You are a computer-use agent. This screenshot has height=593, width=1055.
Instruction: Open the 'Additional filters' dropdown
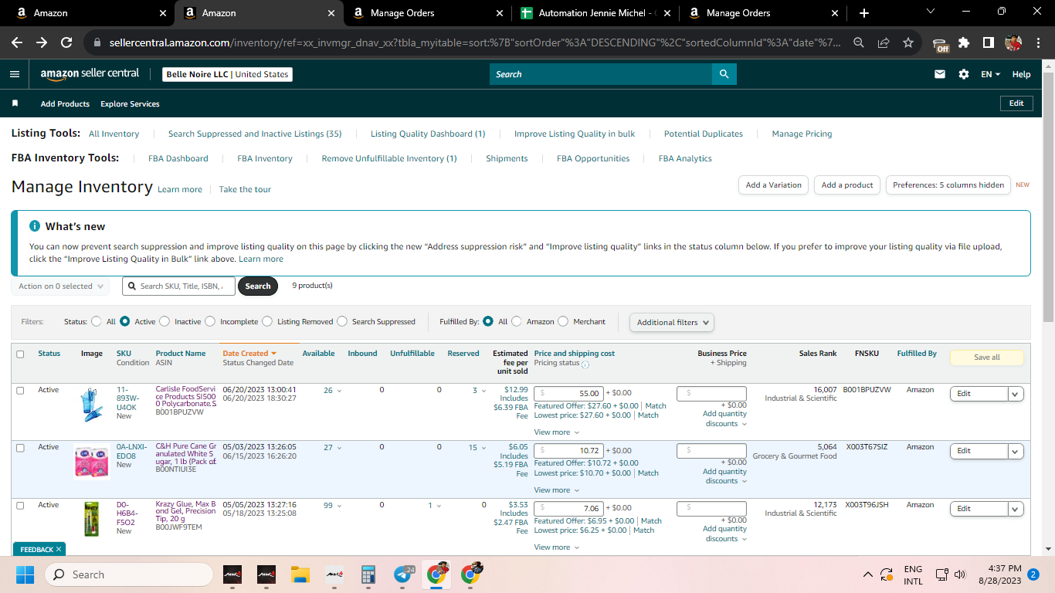672,322
